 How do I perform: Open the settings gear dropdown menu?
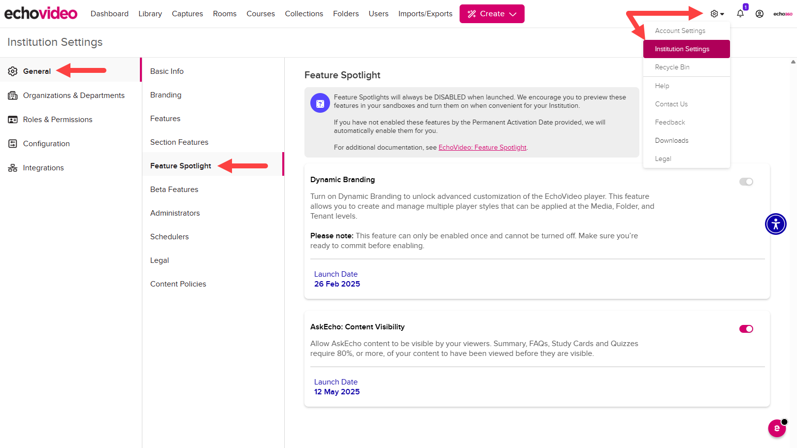tap(714, 13)
